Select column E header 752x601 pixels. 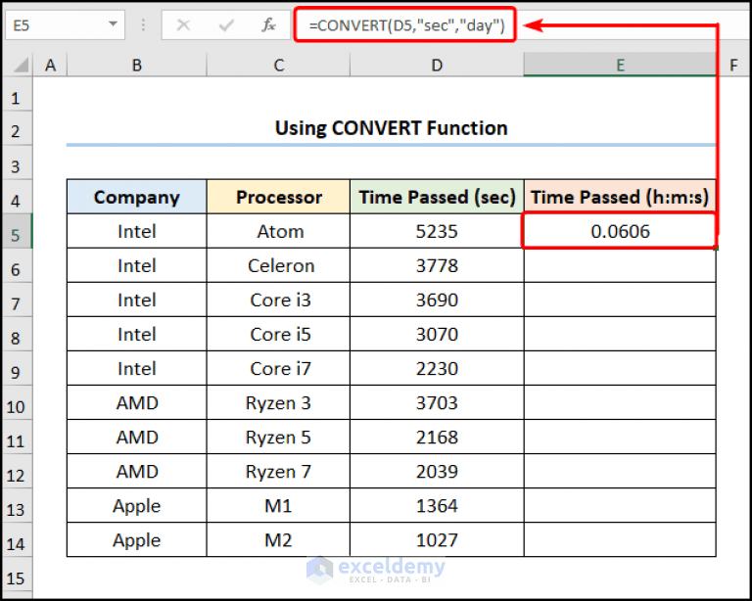tap(620, 65)
